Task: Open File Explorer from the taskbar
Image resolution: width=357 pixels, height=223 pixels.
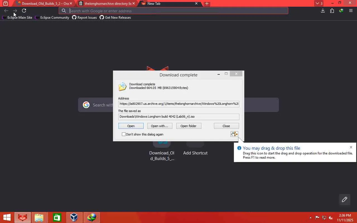Action: pos(39,217)
